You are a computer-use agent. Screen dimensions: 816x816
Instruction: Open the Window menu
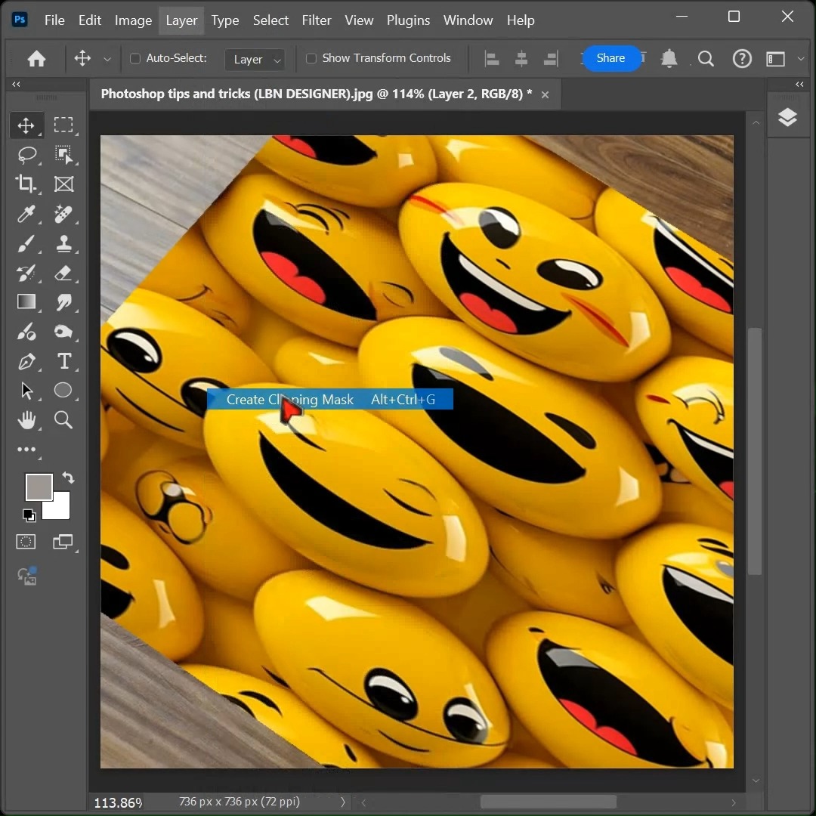pyautogui.click(x=468, y=20)
